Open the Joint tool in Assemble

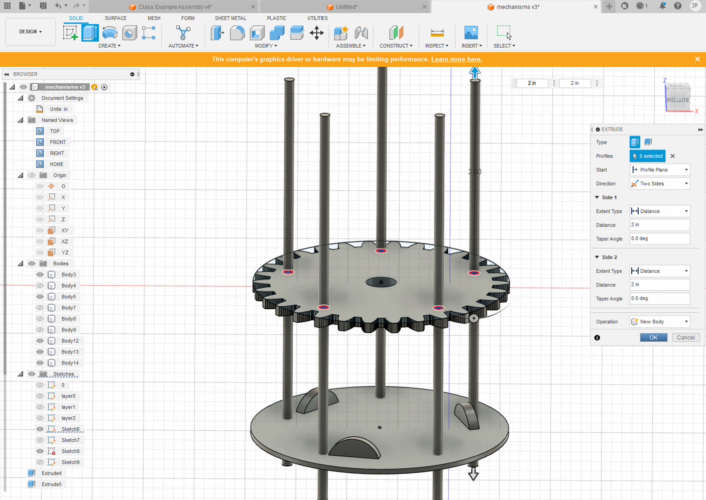tap(361, 33)
